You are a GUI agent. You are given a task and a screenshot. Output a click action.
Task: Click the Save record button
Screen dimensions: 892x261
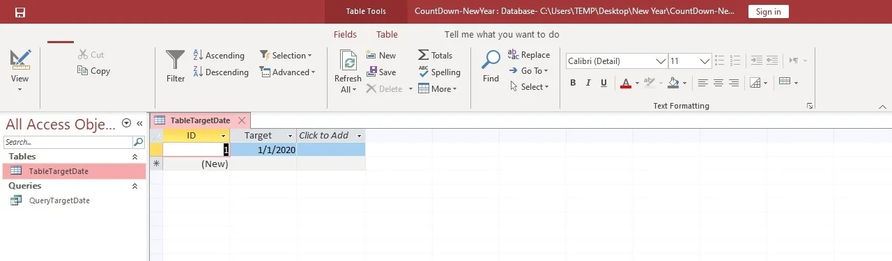pyautogui.click(x=381, y=72)
